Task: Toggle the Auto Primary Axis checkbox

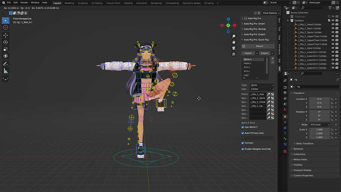Action: [x=243, y=133]
